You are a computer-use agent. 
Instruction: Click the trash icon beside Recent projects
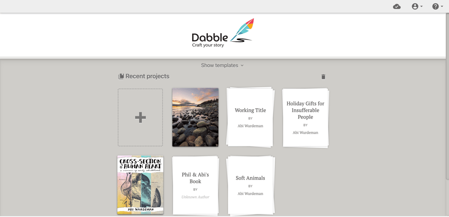tap(323, 76)
